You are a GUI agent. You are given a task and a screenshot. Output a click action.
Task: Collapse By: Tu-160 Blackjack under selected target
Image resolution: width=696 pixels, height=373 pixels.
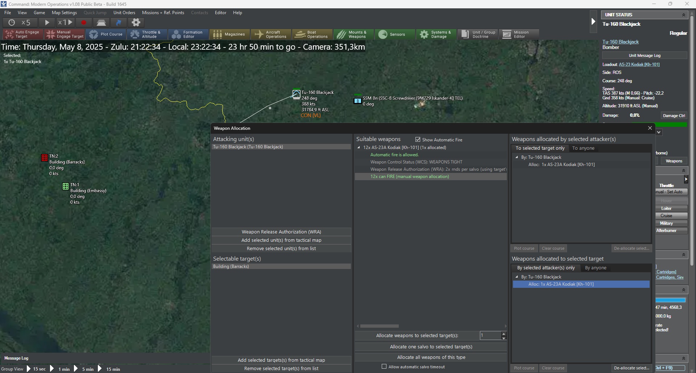coord(517,277)
